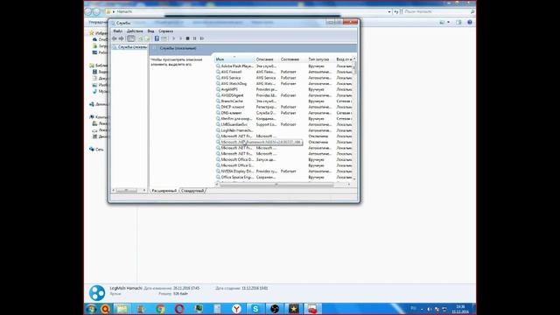
Task: Sort by the Имя column header
Action: pyautogui.click(x=234, y=59)
